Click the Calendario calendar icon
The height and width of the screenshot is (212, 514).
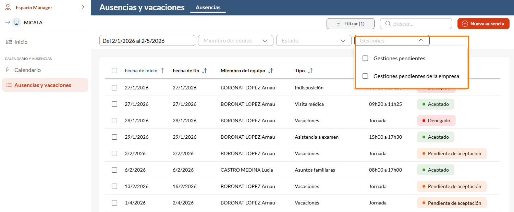[9, 70]
